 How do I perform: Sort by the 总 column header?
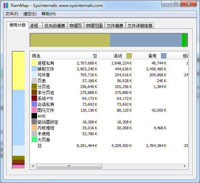(x=82, y=56)
